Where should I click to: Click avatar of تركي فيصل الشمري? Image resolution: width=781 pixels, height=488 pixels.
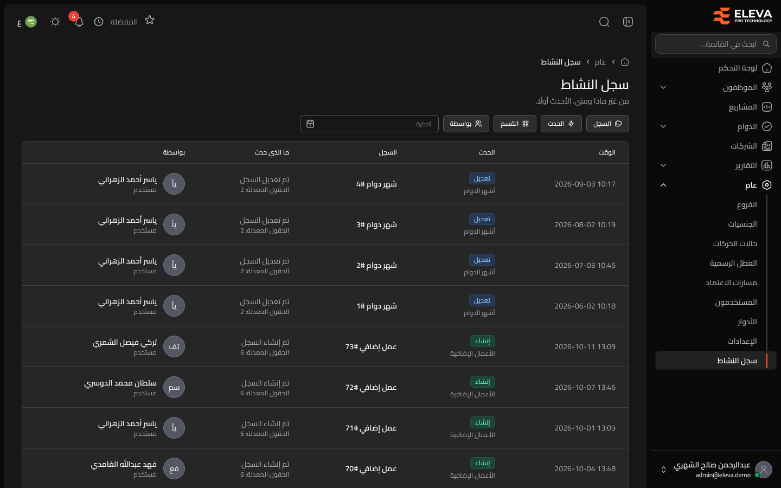click(x=174, y=346)
